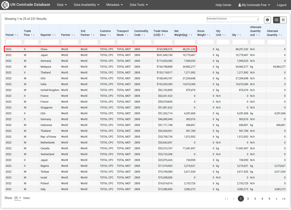Expand the Data Availability menu
Screen dimensions: 291x210
tap(86, 5)
